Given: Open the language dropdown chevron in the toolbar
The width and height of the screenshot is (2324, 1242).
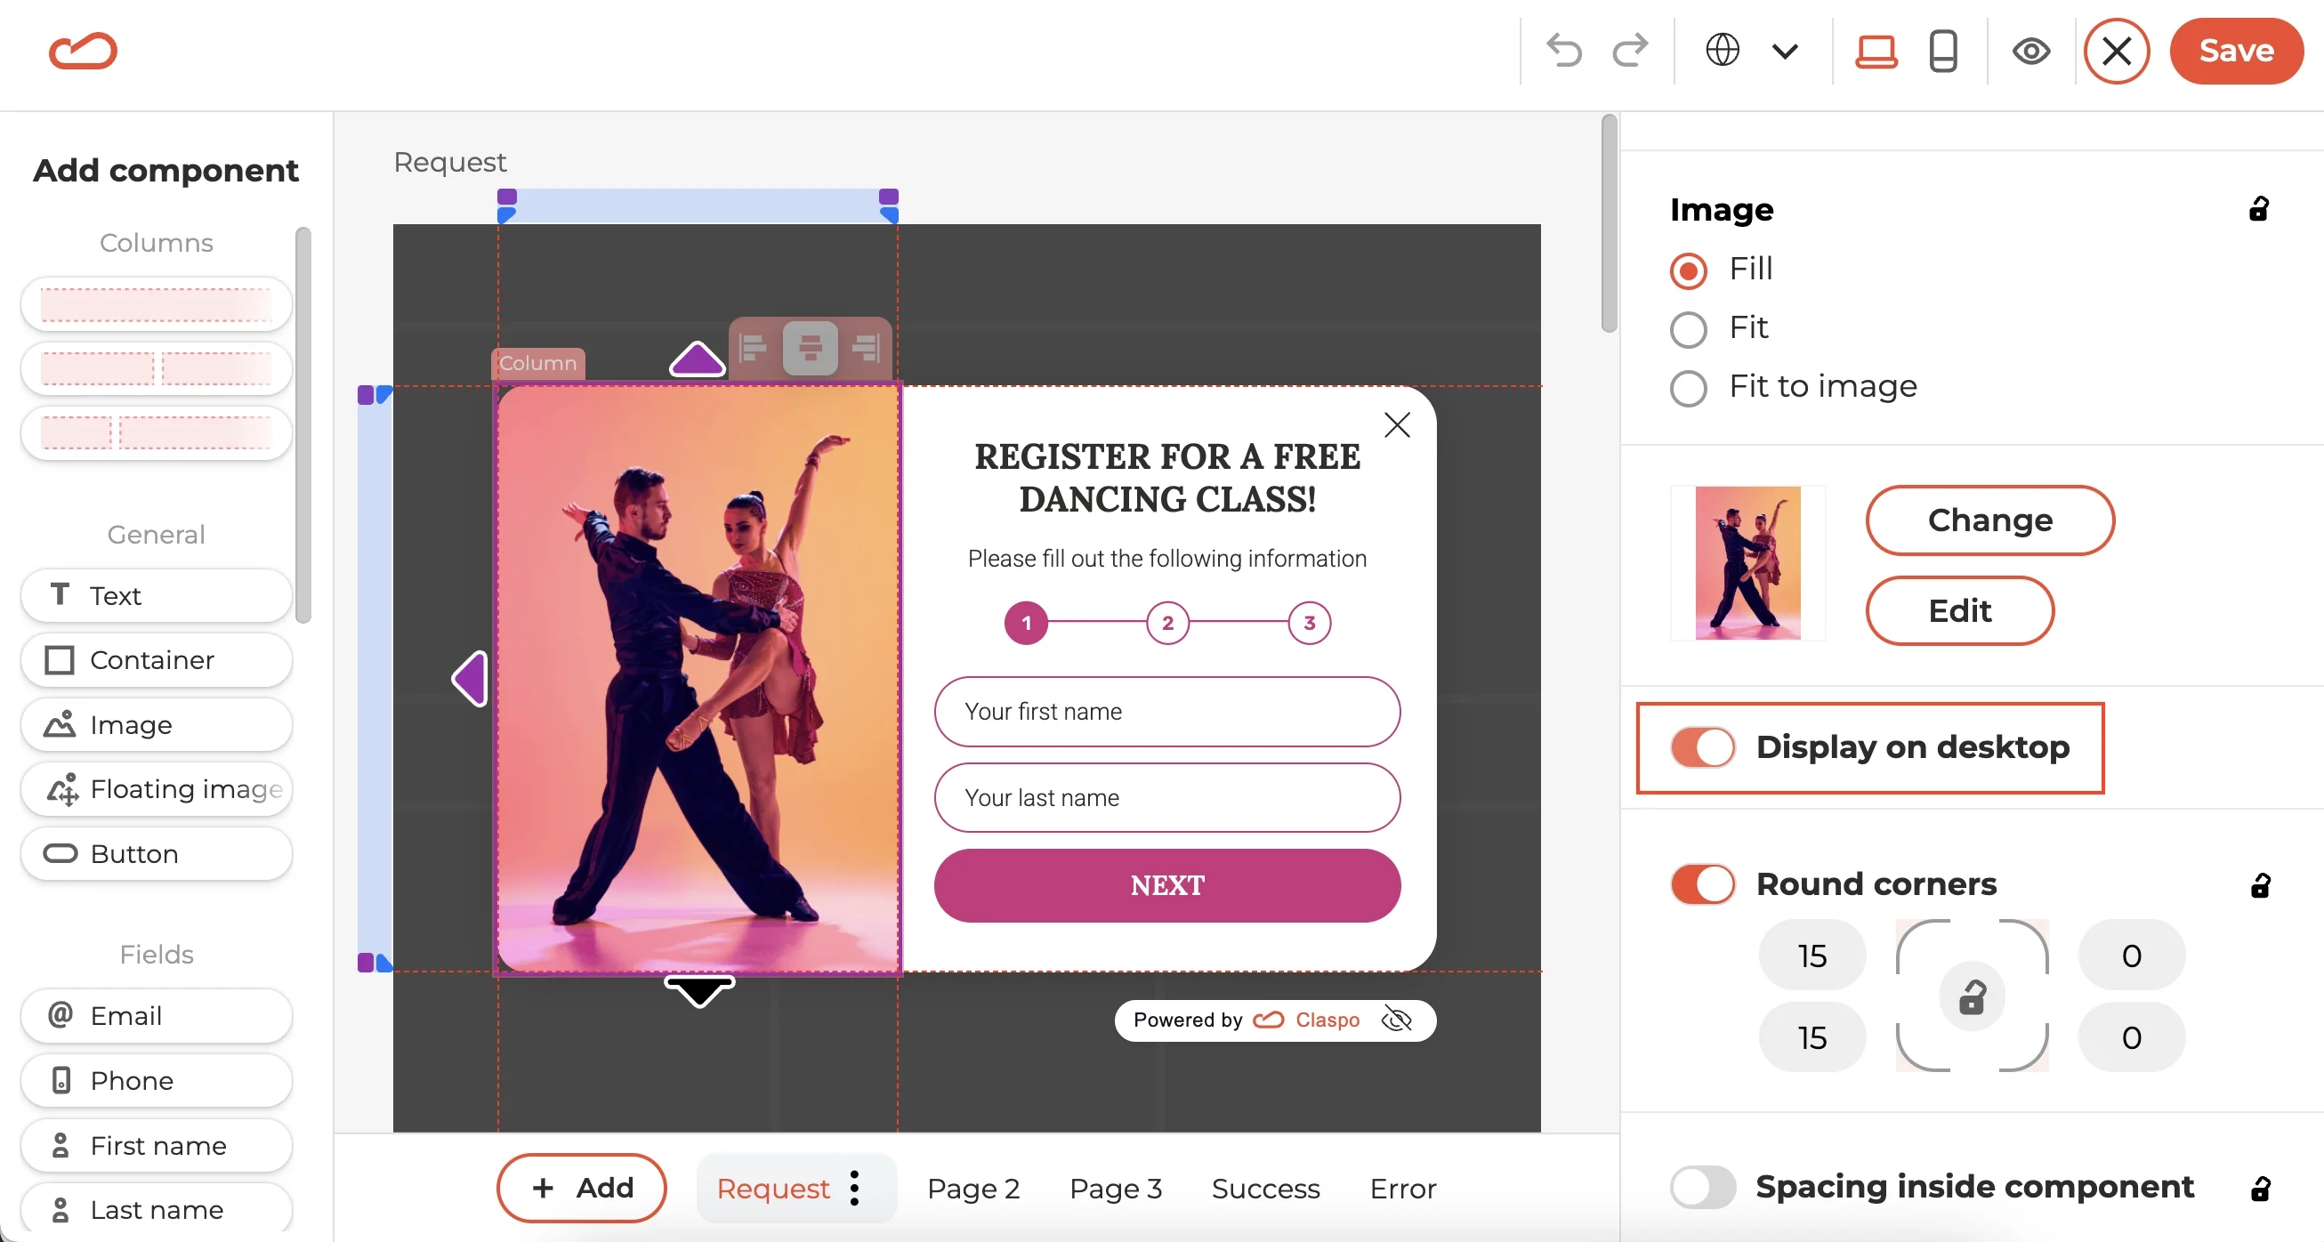Looking at the screenshot, I should point(1785,52).
